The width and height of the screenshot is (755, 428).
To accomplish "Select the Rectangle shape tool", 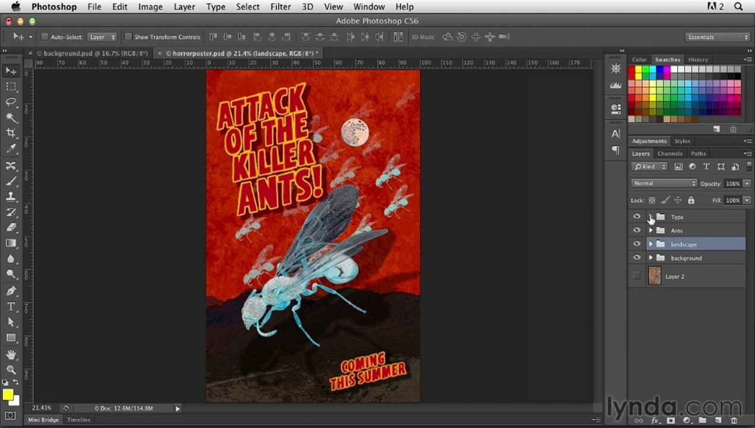I will pyautogui.click(x=11, y=338).
